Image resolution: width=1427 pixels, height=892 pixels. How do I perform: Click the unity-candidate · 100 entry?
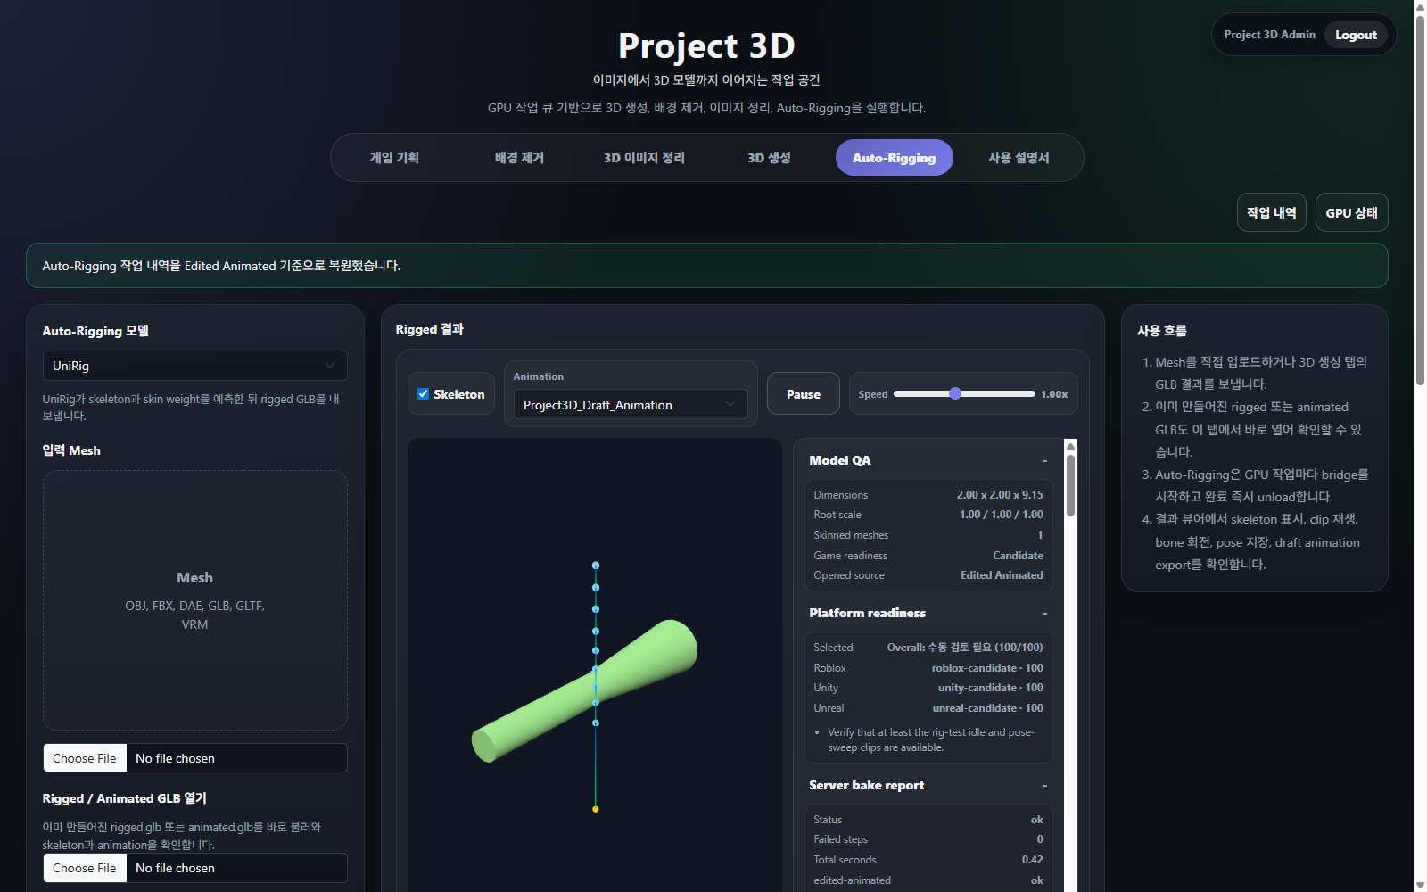990,688
